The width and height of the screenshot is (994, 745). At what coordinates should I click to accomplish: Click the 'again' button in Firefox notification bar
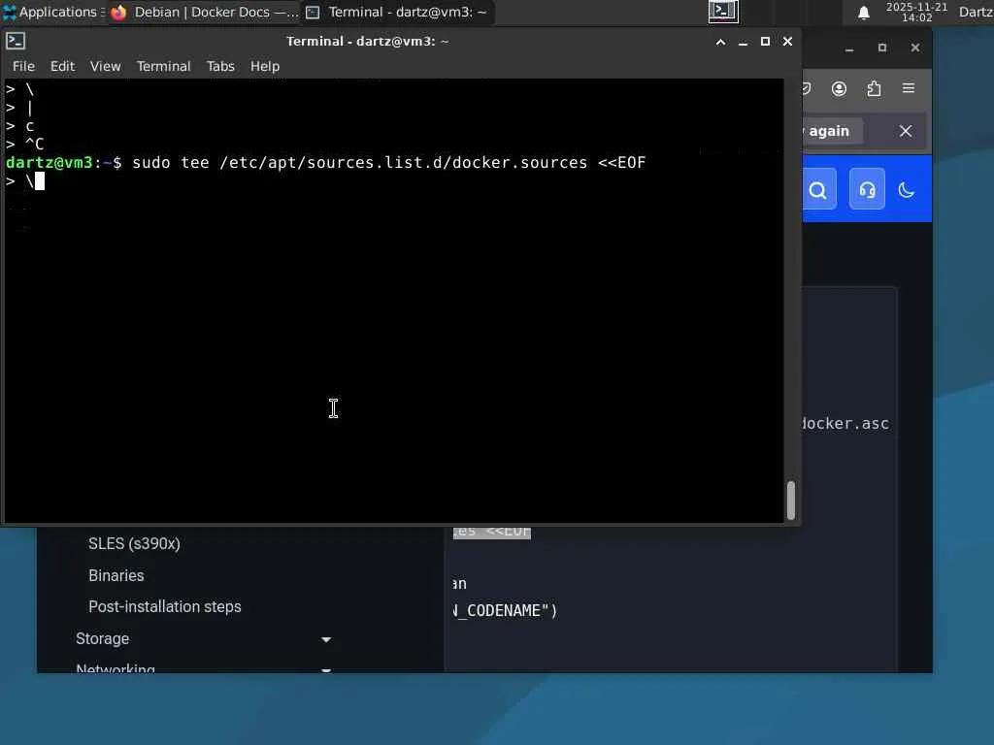(x=832, y=131)
